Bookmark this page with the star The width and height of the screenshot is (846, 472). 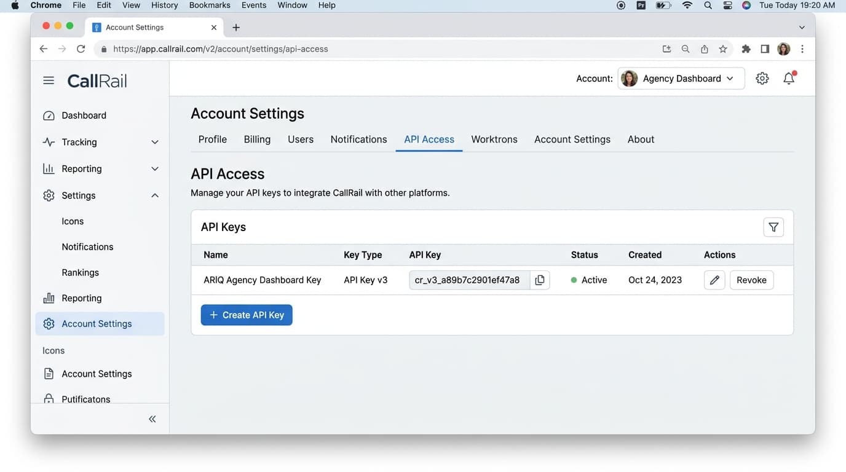point(723,49)
